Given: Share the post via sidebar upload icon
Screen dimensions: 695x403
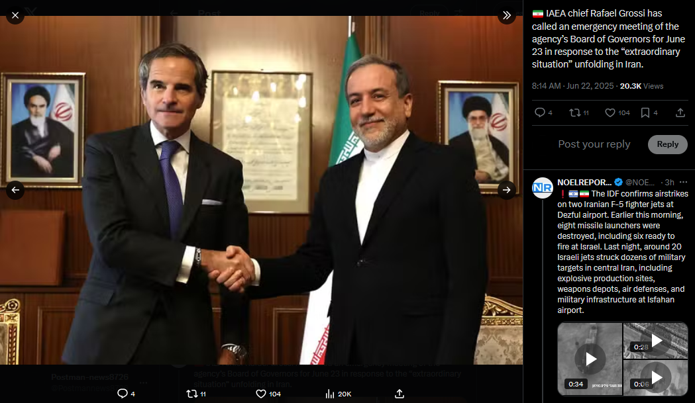Looking at the screenshot, I should click(680, 112).
